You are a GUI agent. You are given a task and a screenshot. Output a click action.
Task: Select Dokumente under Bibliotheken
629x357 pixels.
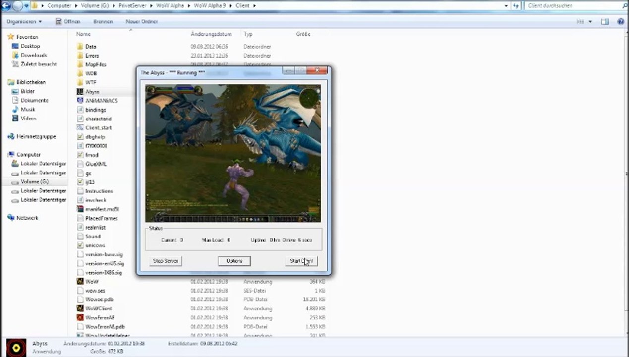pyautogui.click(x=34, y=100)
